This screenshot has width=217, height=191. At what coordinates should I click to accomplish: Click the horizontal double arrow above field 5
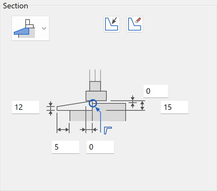63,130
